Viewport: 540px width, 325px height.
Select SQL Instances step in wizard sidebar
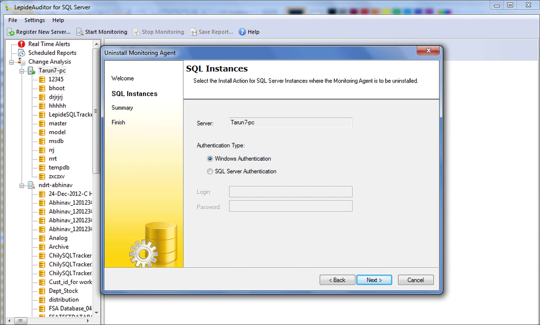(x=134, y=94)
